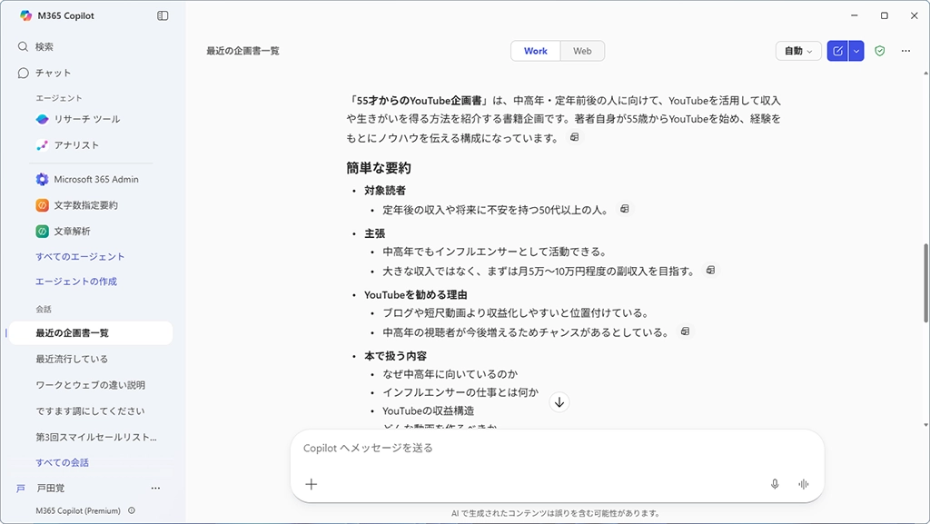
Task: Focus the Copilot へメッセージを送る input field
Action: (x=557, y=448)
